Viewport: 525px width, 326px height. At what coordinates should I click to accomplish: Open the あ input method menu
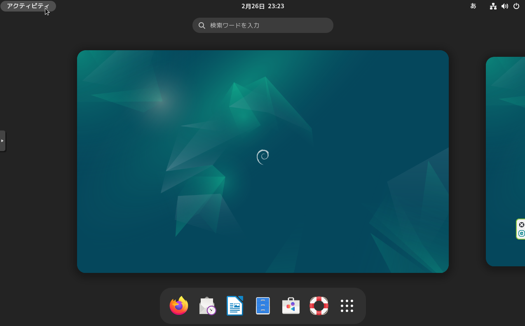[x=473, y=6]
